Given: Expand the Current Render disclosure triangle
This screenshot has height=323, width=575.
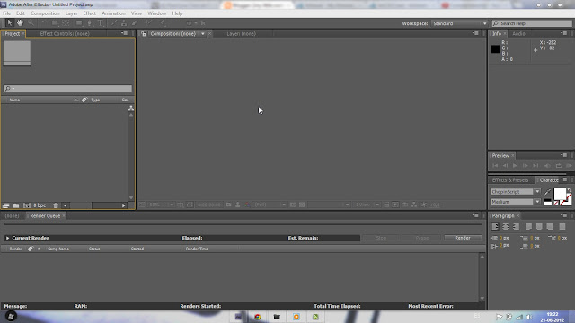Looking at the screenshot, I should coord(7,238).
